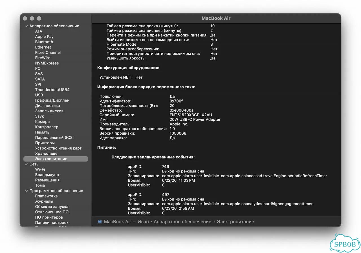Click the heading Информация блока зарядки переменного тока

pos(146,87)
